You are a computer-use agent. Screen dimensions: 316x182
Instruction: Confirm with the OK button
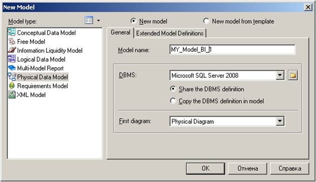click(x=205, y=168)
